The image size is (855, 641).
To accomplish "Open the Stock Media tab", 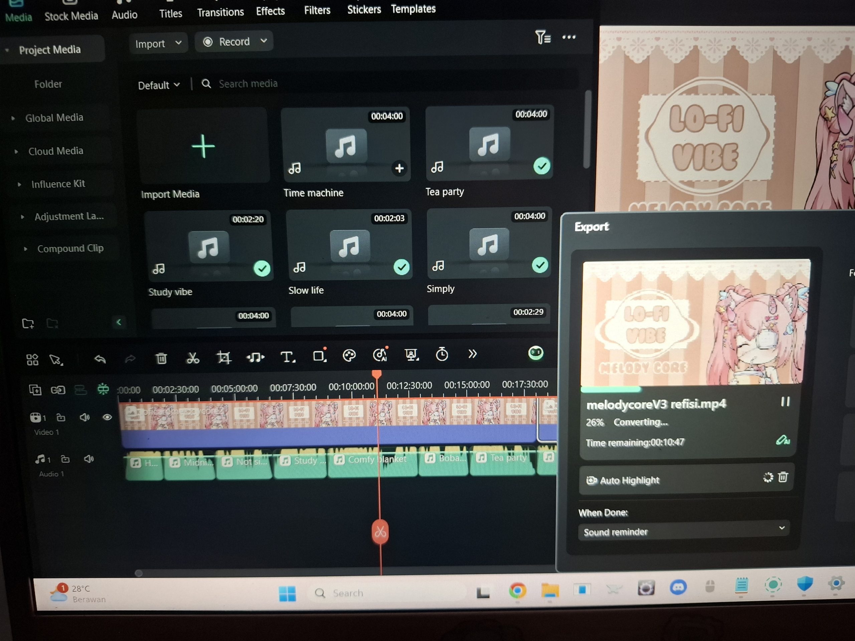I will (71, 16).
